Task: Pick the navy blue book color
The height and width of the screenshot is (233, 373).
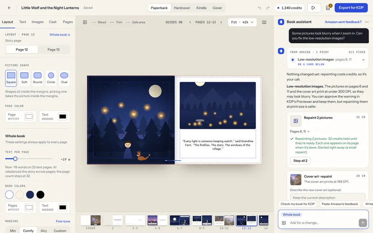Action: (30, 194)
